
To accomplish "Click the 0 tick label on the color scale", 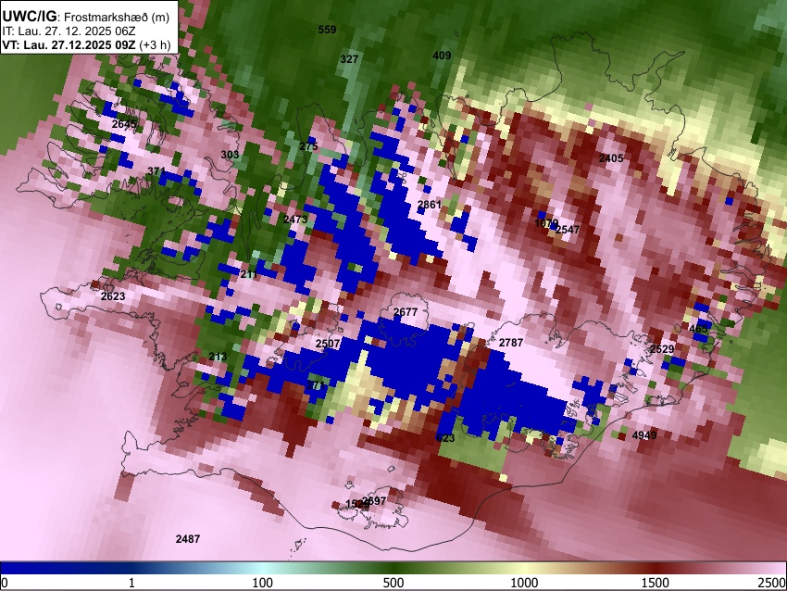I will pyautogui.click(x=5, y=583).
